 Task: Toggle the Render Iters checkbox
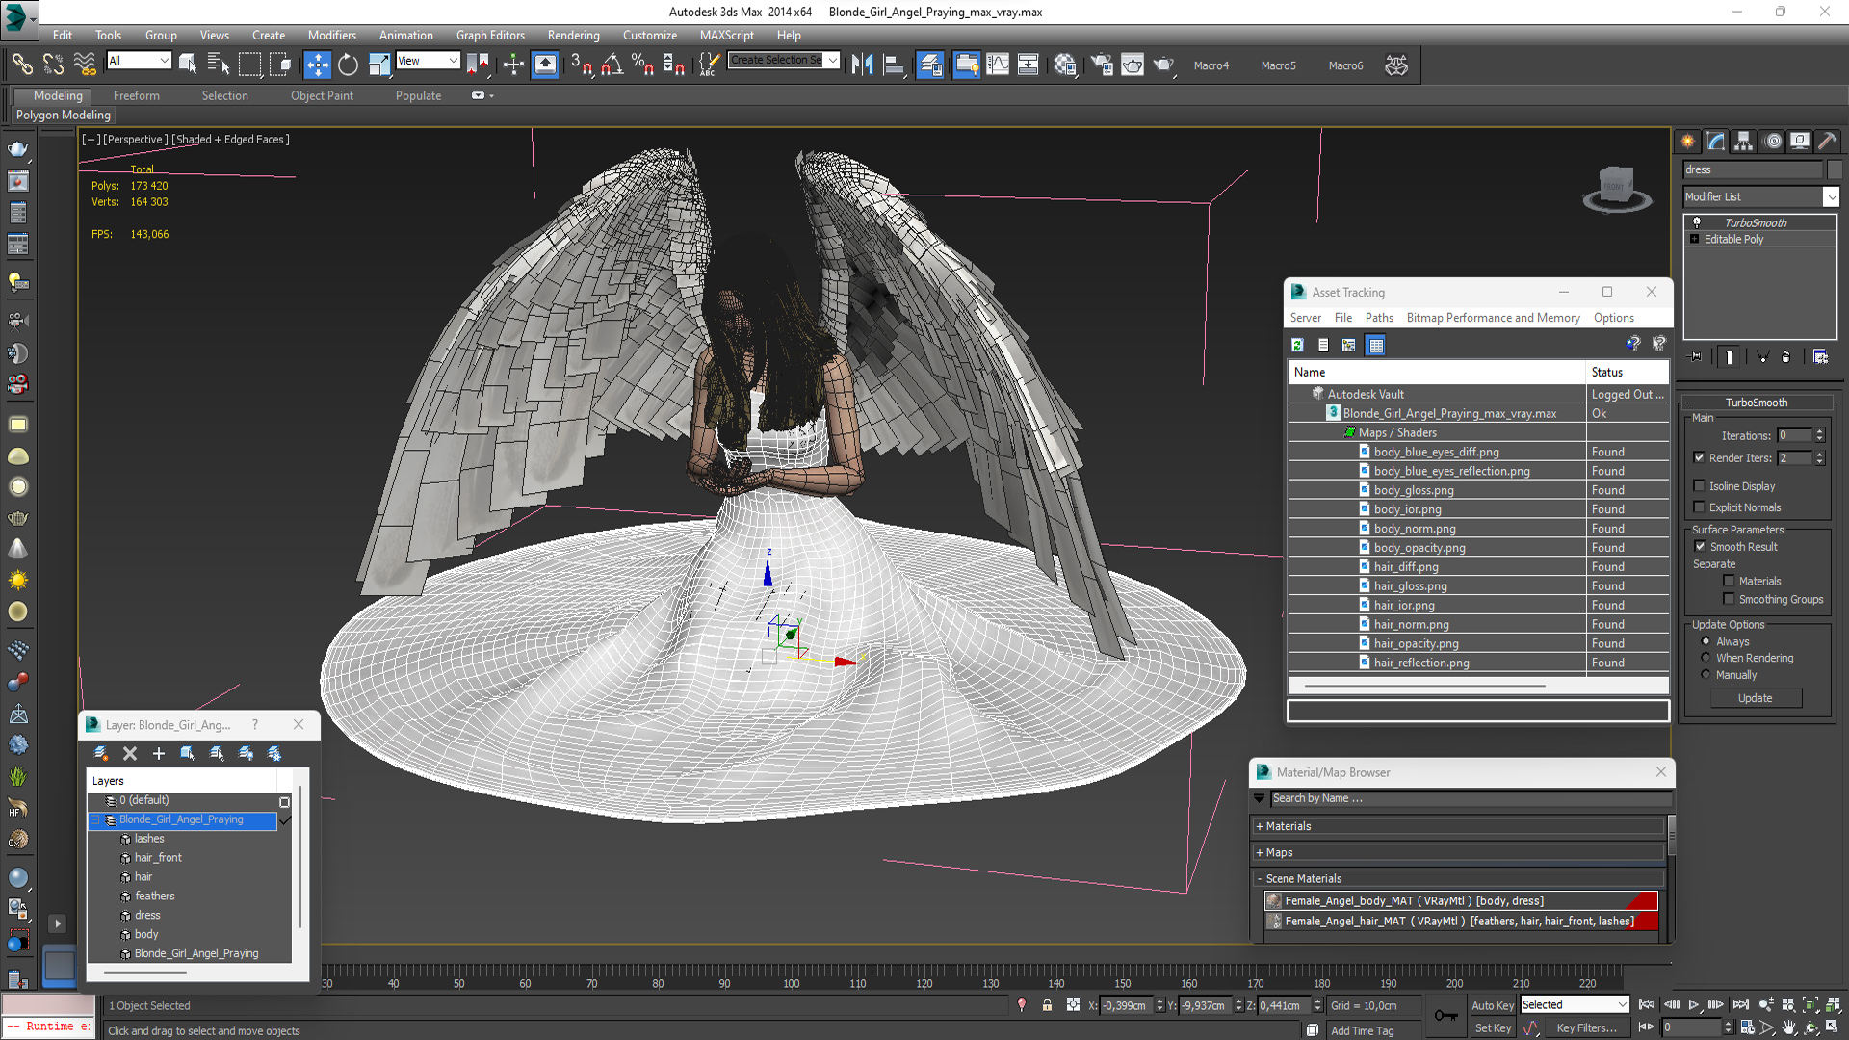pos(1699,457)
